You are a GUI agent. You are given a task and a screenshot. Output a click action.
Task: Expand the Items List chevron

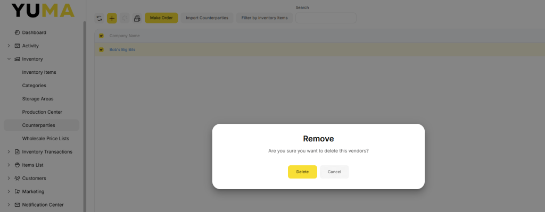click(9, 165)
